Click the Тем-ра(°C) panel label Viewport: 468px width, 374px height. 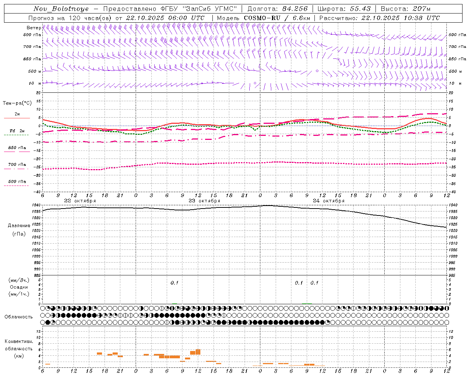tap(17, 103)
